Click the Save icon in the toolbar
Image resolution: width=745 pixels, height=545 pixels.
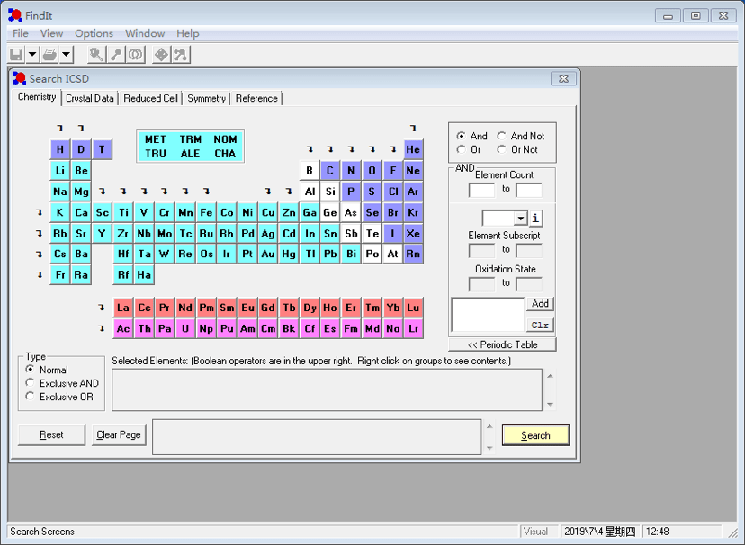(x=17, y=54)
